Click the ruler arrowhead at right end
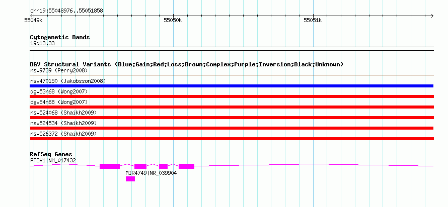The image size is (448, 207). (432, 16)
